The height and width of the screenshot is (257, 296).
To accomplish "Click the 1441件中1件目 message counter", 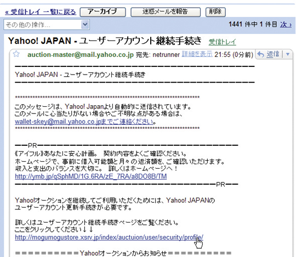I will tap(253, 25).
